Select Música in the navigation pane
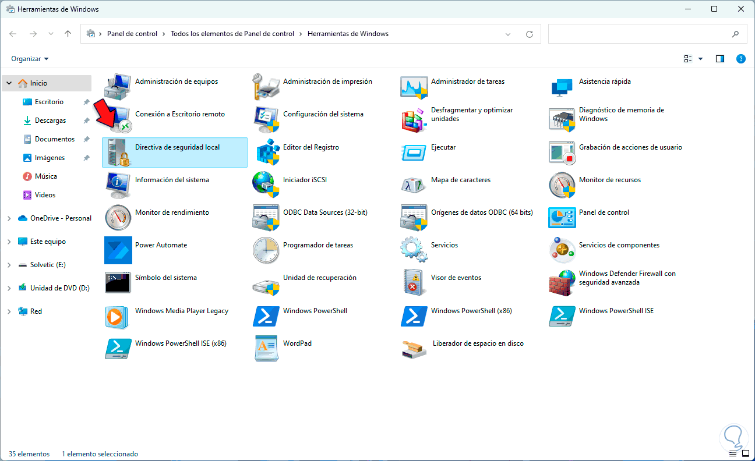The image size is (755, 461). pos(45,176)
